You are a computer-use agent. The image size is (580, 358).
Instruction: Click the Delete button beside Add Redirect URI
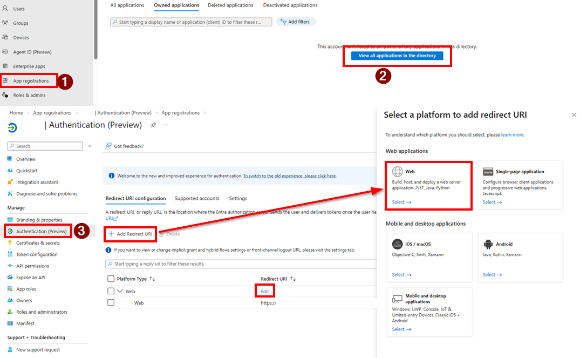(x=169, y=234)
